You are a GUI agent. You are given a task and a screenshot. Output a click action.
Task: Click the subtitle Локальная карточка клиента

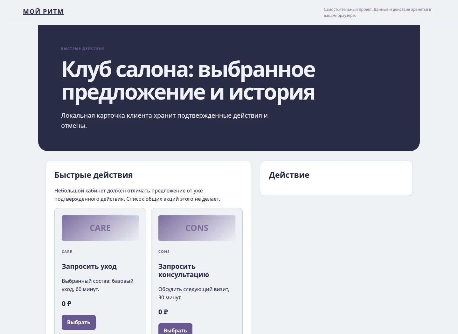click(164, 121)
